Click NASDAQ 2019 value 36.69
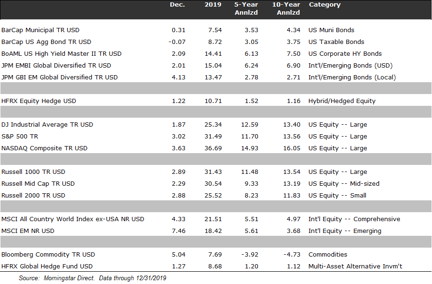This screenshot has width=432, height=284. click(213, 148)
